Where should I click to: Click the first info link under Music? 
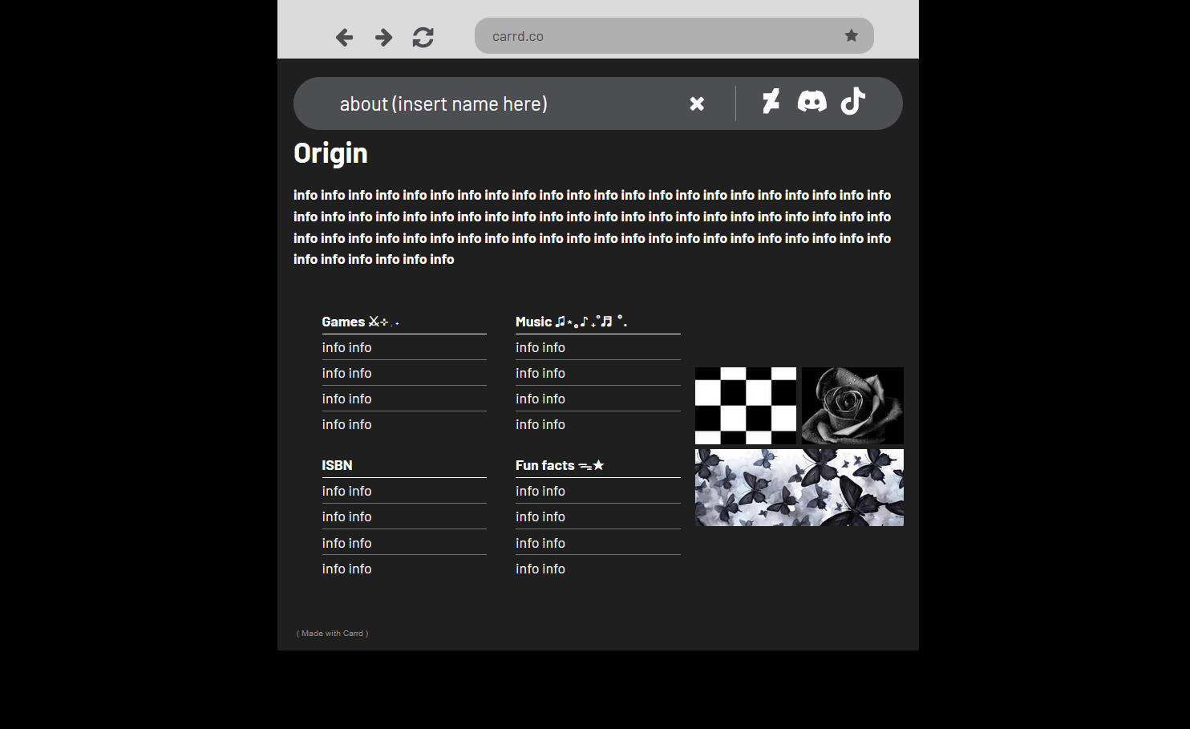540,347
